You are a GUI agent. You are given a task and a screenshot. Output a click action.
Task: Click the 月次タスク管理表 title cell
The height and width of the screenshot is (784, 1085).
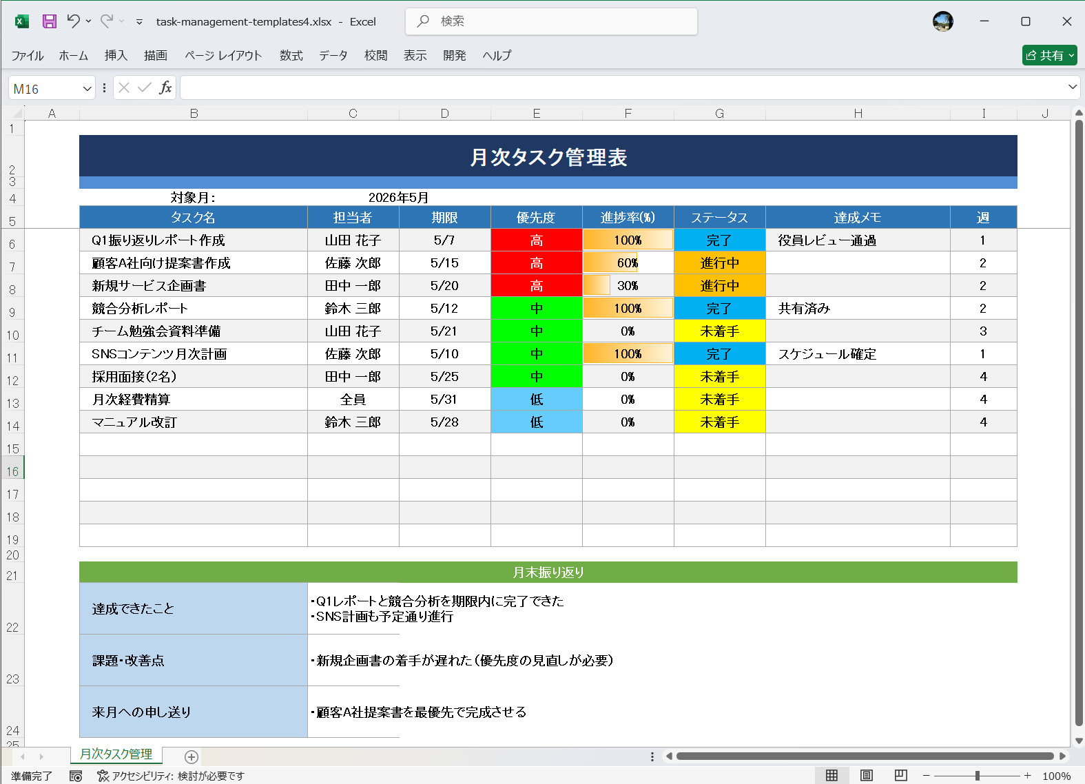548,156
